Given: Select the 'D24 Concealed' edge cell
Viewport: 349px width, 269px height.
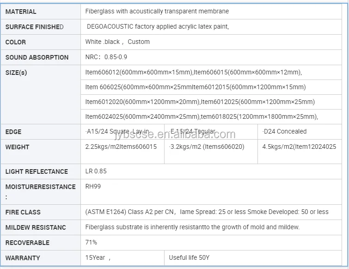Looking at the screenshot, I should coord(284,132).
